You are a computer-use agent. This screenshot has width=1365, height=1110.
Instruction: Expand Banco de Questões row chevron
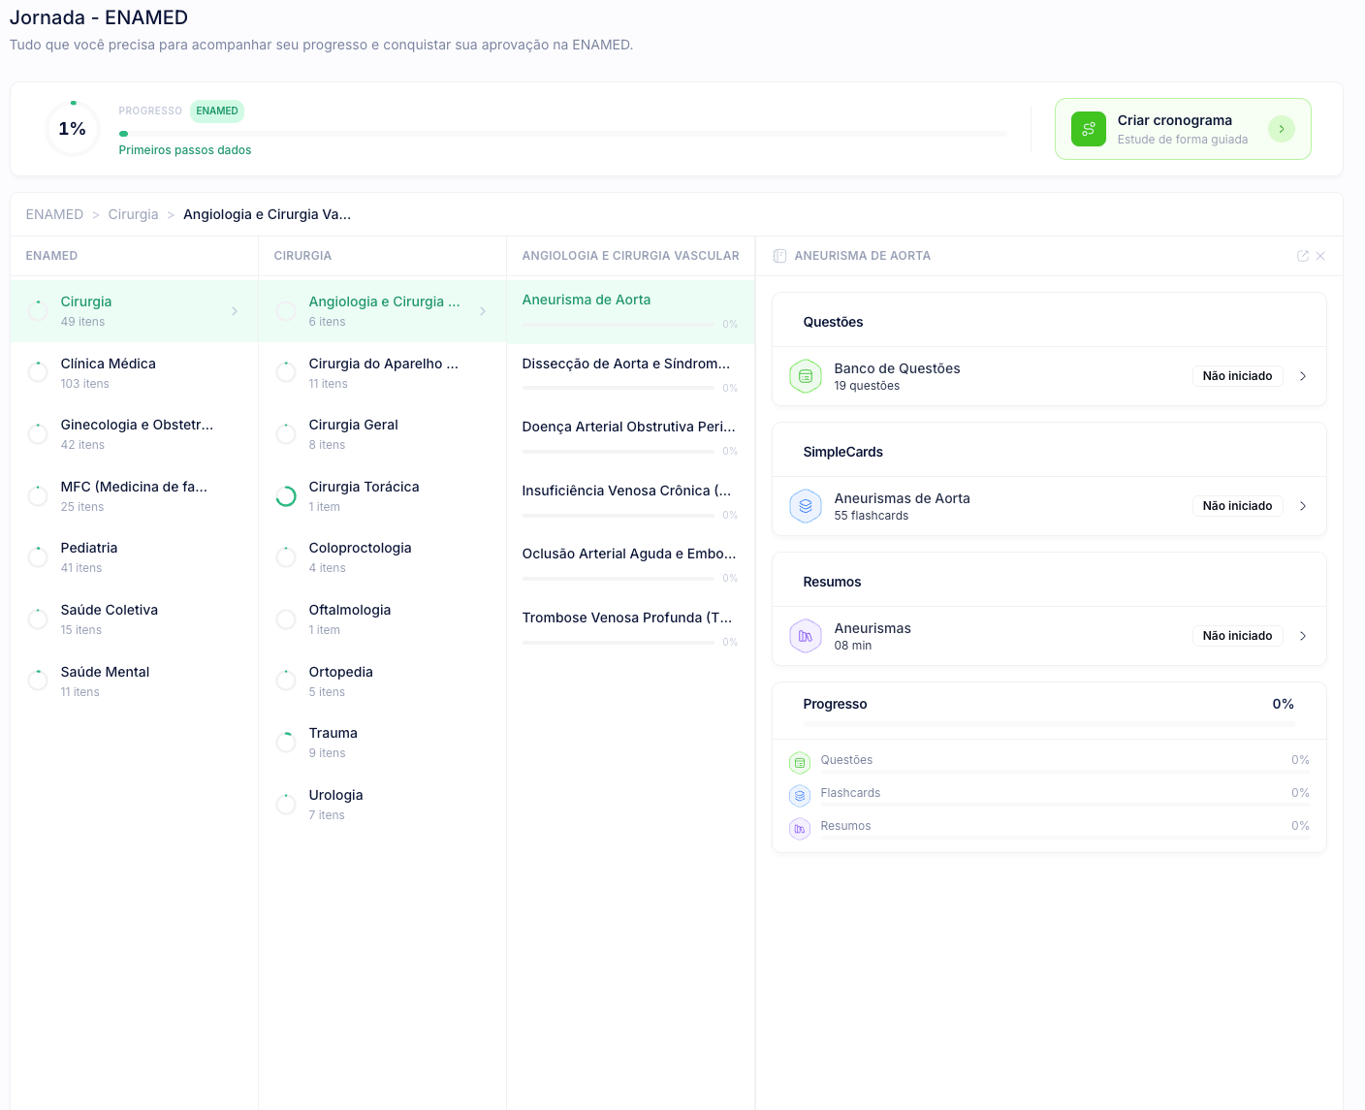coord(1303,376)
